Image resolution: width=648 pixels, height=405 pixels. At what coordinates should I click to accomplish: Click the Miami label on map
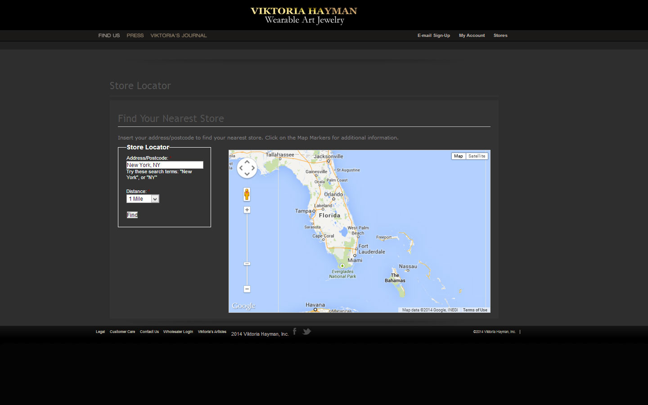355,260
